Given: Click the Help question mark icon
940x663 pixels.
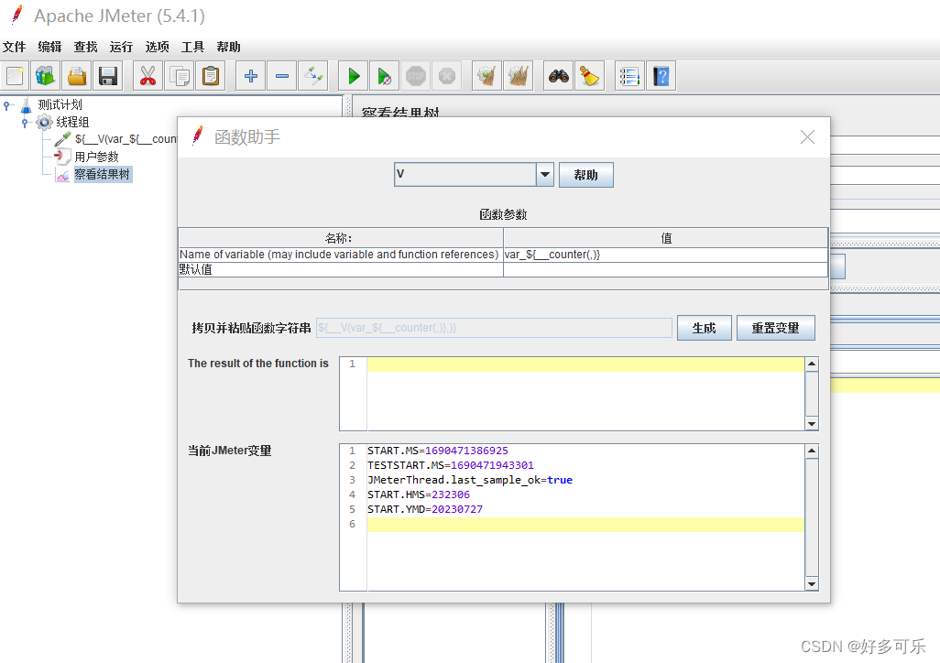Looking at the screenshot, I should point(661,76).
